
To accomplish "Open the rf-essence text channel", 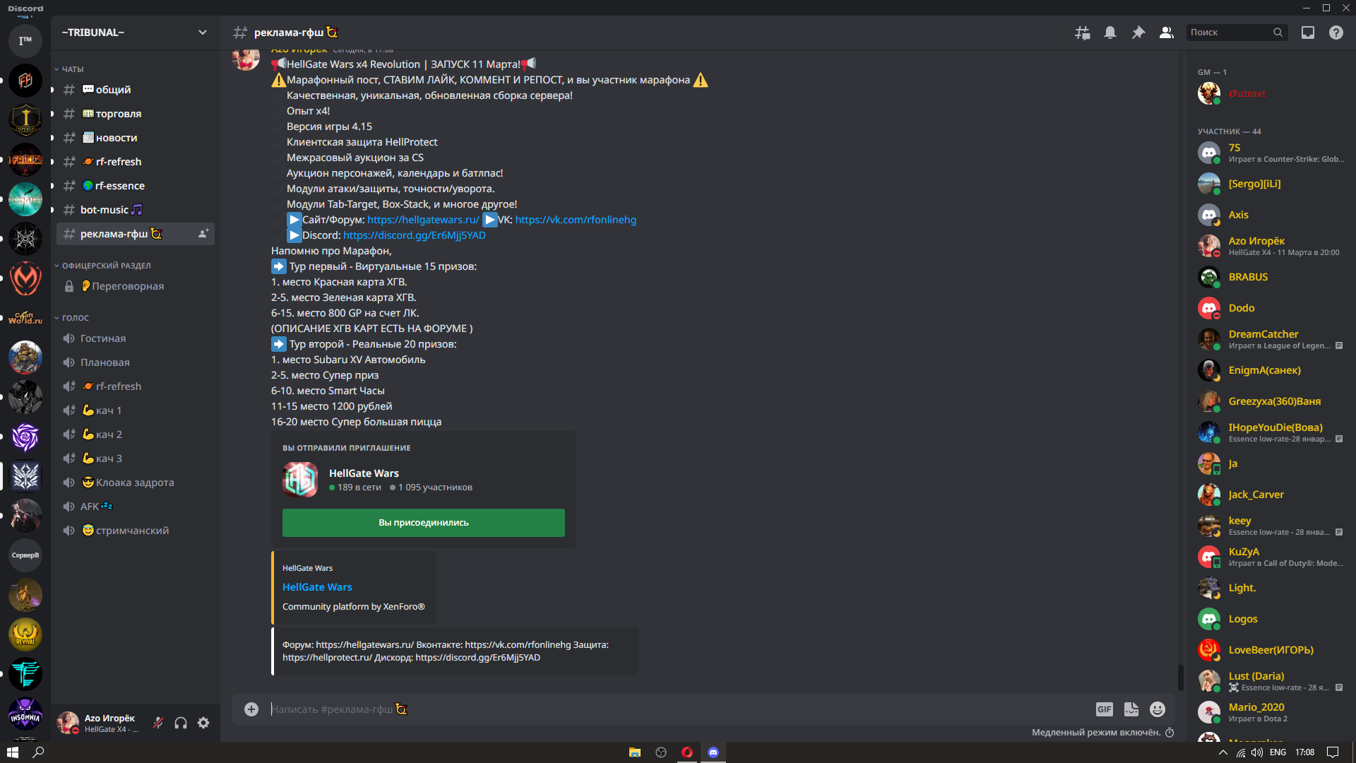I will tap(135, 186).
